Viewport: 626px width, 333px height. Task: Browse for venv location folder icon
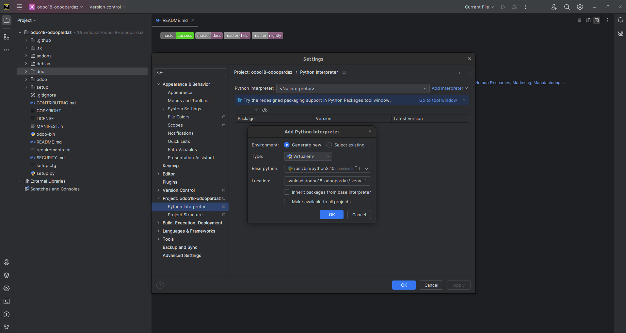click(366, 181)
